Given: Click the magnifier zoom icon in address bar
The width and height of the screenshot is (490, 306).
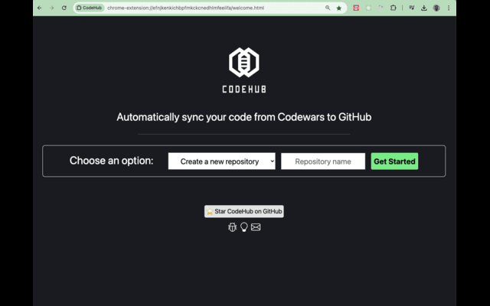Looking at the screenshot, I should pos(328,8).
